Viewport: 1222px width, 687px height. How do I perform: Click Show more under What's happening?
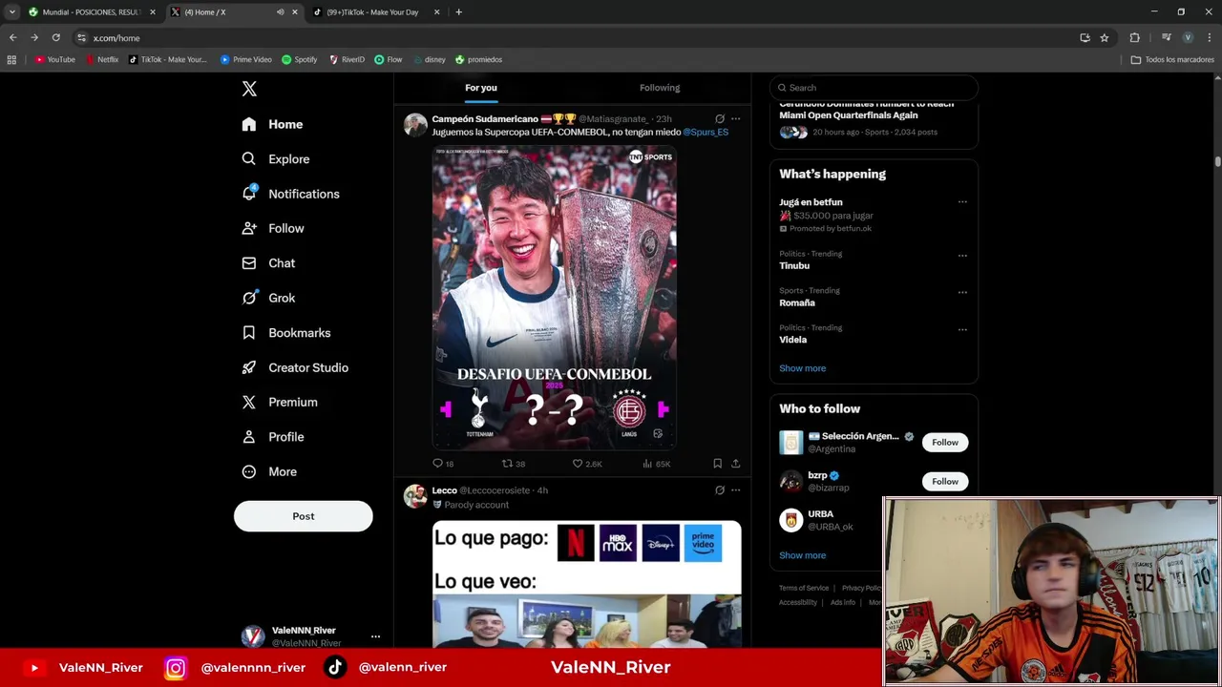[803, 368]
